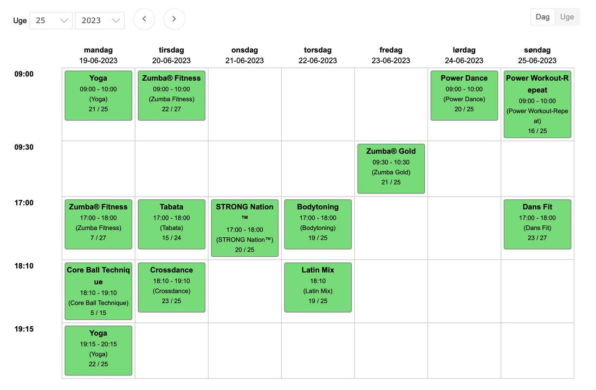Go to the next week arrow
Image resolution: width=596 pixels, height=390 pixels.
pyautogui.click(x=174, y=19)
